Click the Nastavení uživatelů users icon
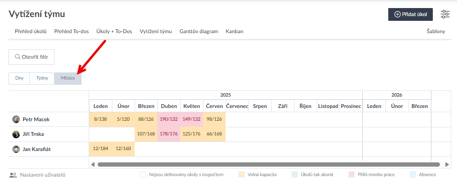Screen dimensions: 457x196 (x=13, y=175)
